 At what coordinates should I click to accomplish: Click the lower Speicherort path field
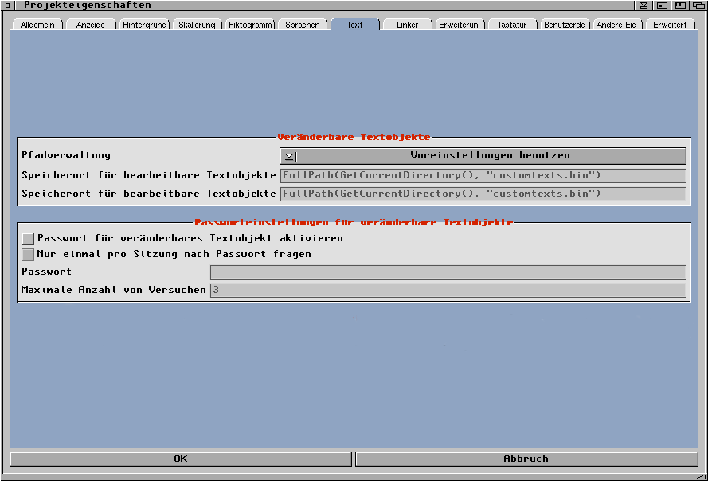pos(483,194)
